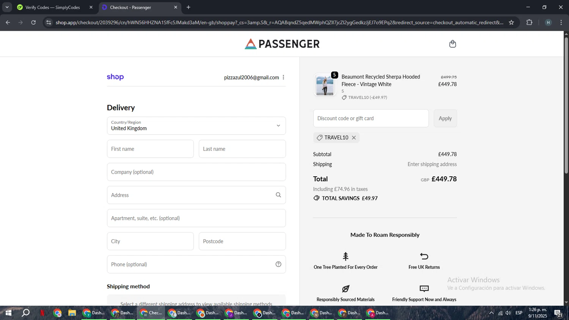Open the tab search dropdown arrow
This screenshot has height=320, width=569.
[x=7, y=7]
